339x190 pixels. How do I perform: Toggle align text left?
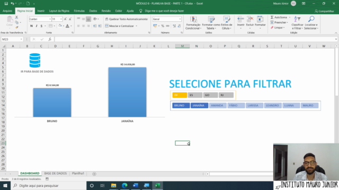click(78, 26)
